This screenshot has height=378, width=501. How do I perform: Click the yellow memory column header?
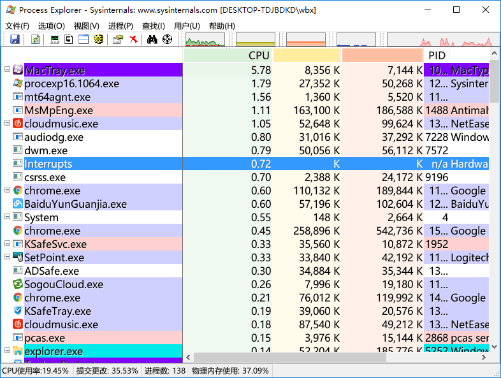[307, 55]
